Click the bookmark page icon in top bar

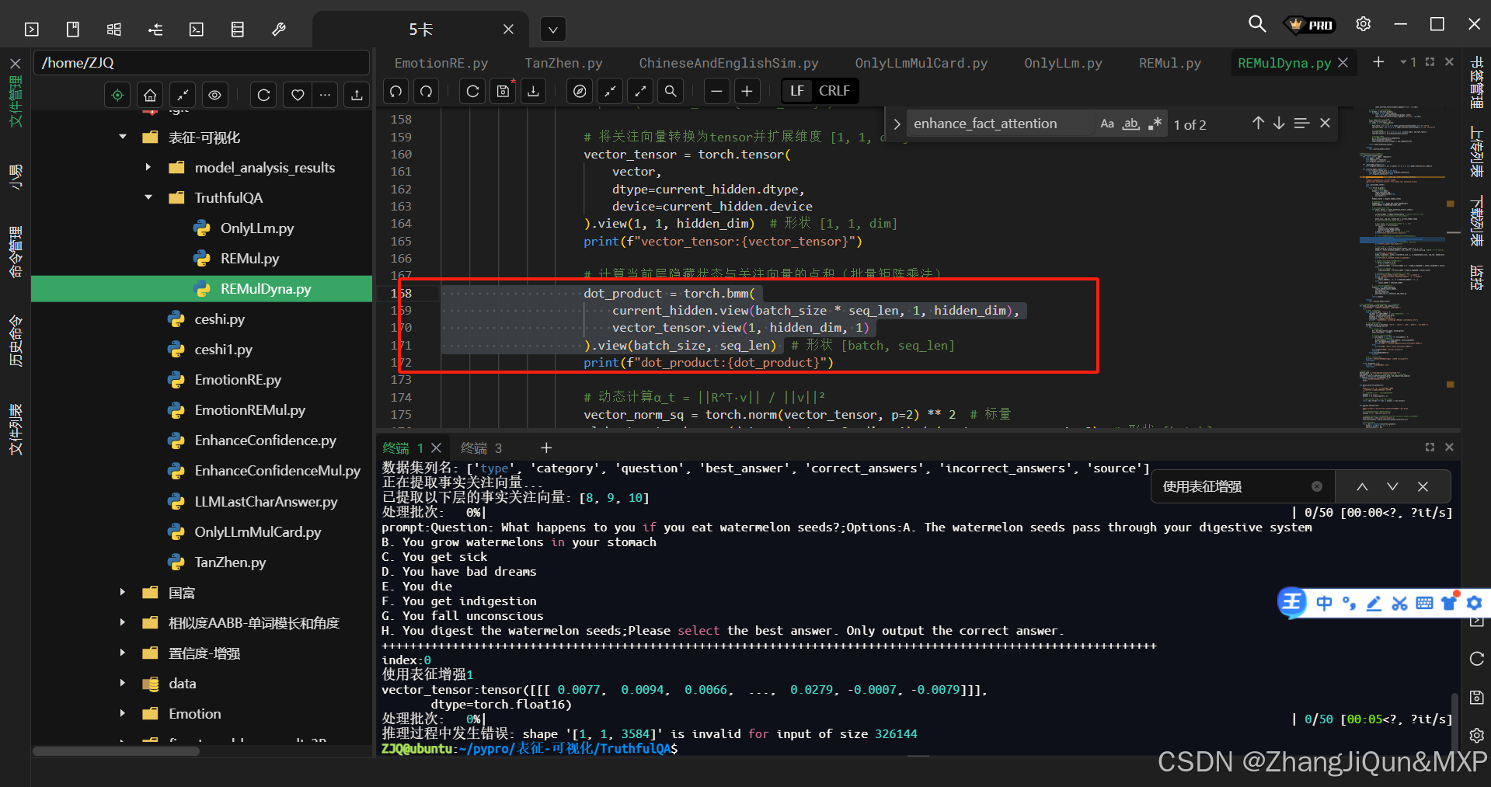[x=73, y=30]
